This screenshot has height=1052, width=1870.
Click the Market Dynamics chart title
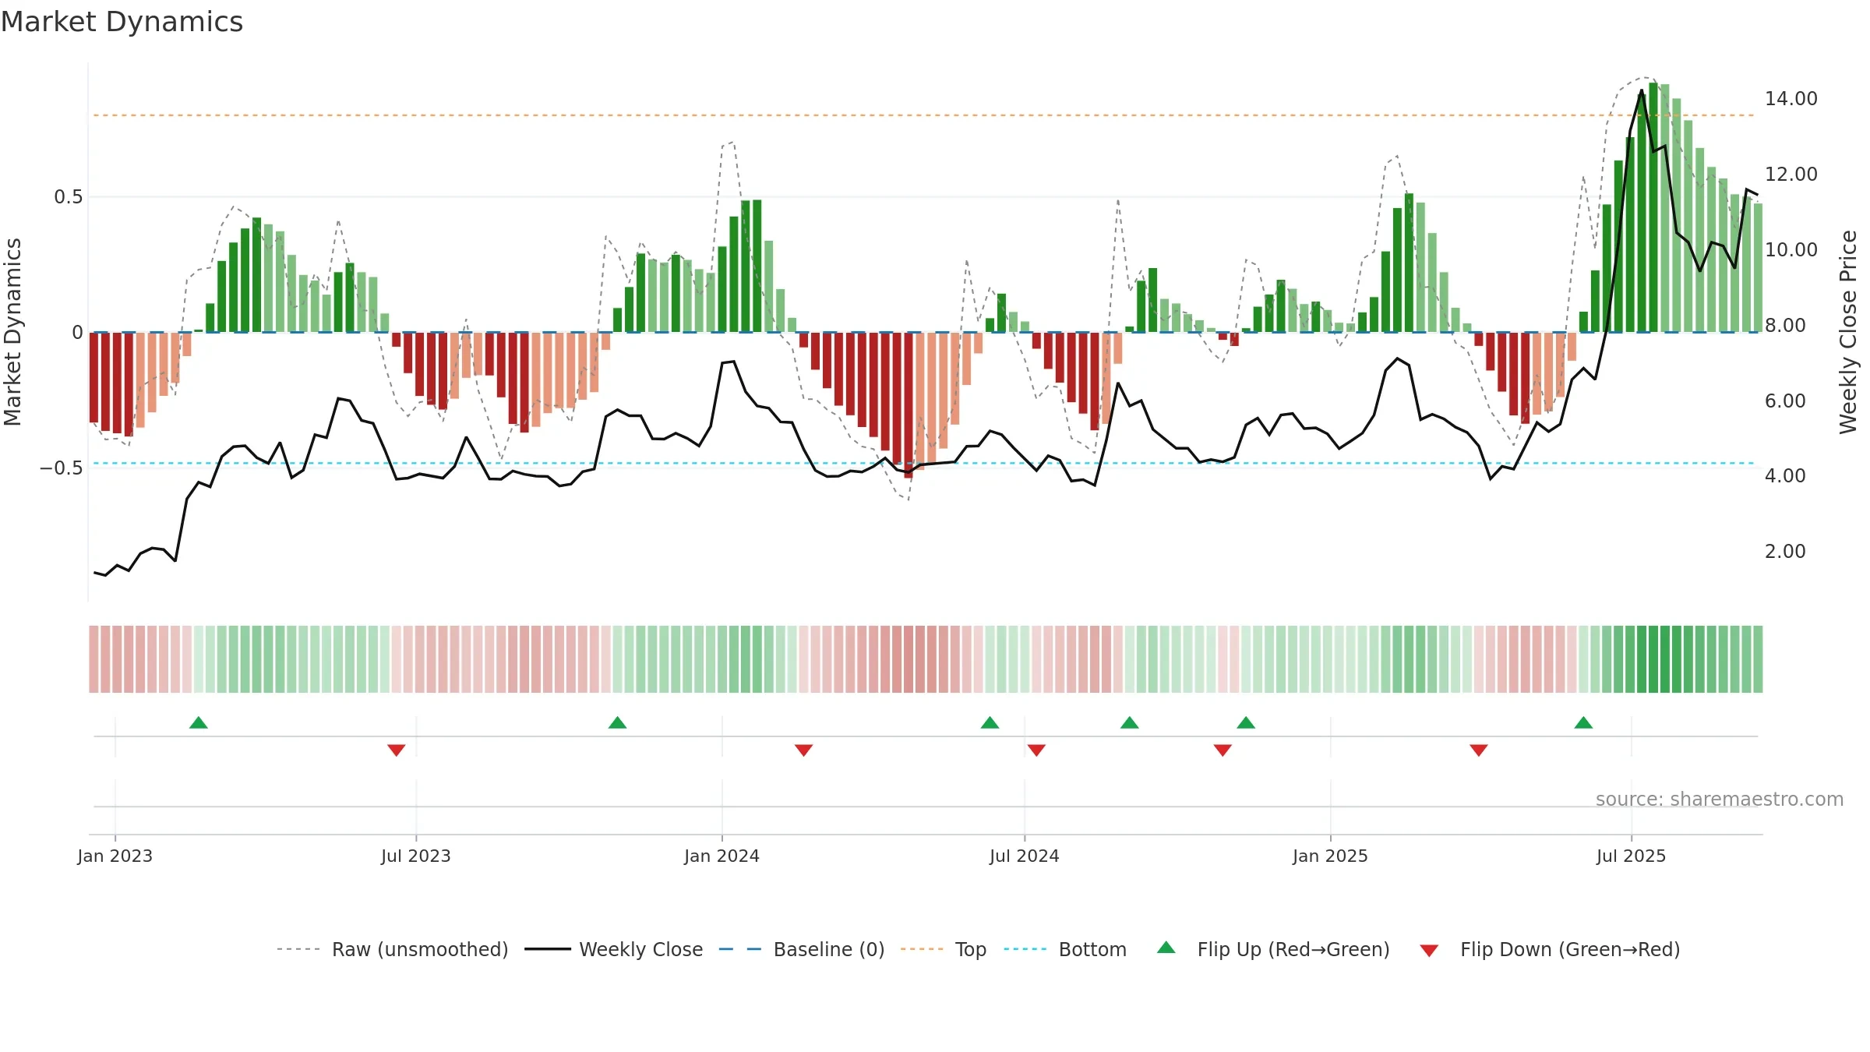pyautogui.click(x=122, y=22)
